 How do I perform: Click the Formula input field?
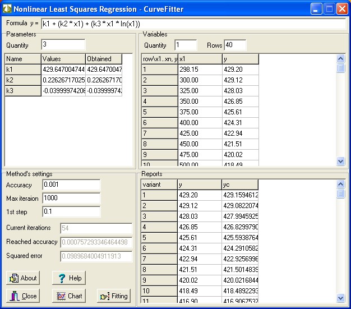193,24
